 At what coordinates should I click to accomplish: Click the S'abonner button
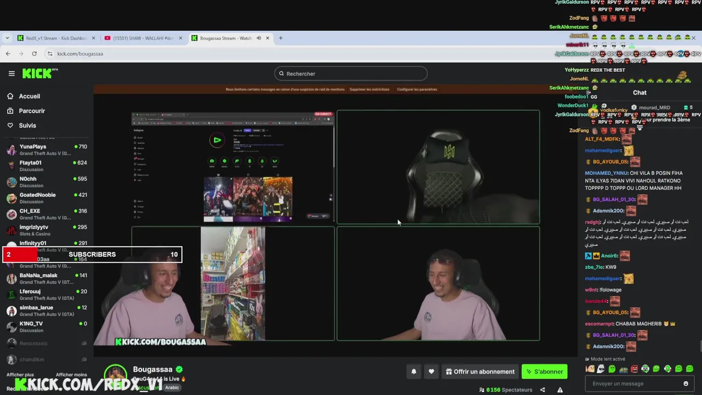tap(545, 371)
